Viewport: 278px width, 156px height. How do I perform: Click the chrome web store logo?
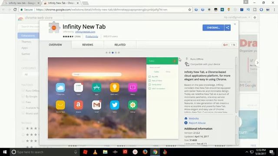tap(35, 18)
